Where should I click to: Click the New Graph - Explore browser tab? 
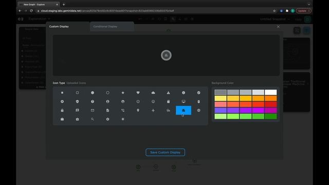(x=39, y=5)
